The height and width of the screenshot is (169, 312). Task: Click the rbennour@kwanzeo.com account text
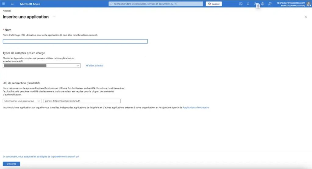tap(291, 3)
